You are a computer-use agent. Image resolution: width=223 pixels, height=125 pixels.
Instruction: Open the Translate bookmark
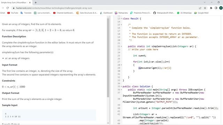[26, 13]
